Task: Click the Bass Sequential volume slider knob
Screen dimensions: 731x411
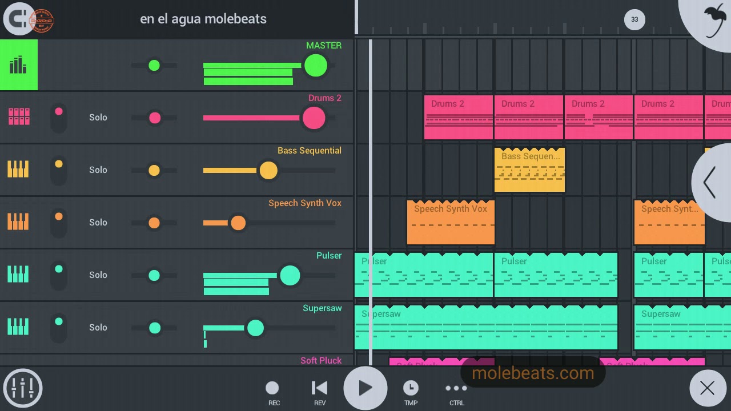Action: click(x=268, y=170)
